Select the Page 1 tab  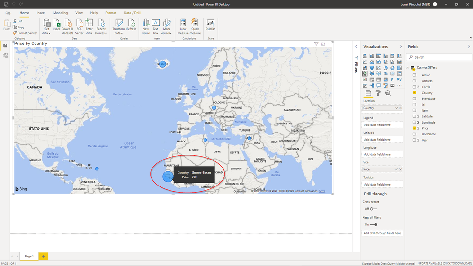(x=29, y=257)
